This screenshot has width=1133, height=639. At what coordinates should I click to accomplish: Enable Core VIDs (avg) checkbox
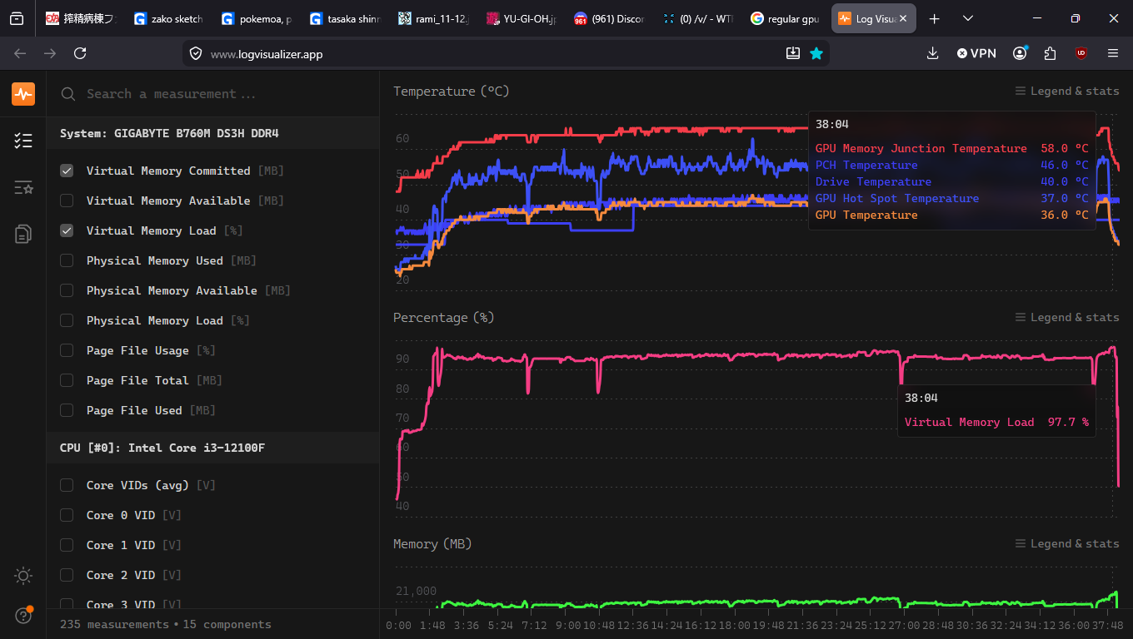click(x=67, y=485)
